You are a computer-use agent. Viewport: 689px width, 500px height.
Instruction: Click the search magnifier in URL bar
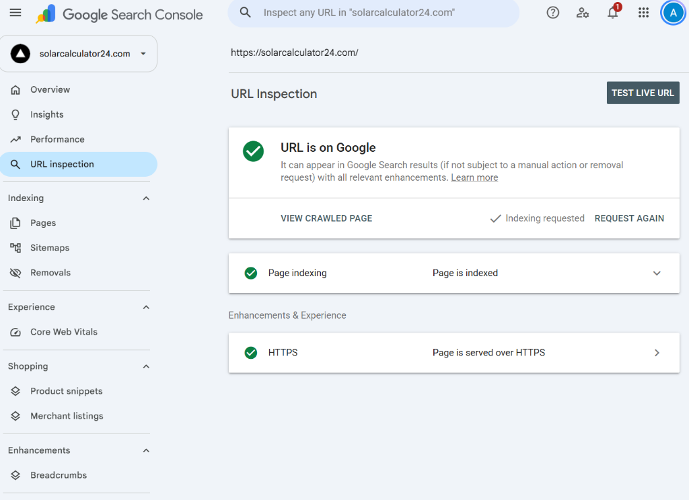(x=245, y=13)
